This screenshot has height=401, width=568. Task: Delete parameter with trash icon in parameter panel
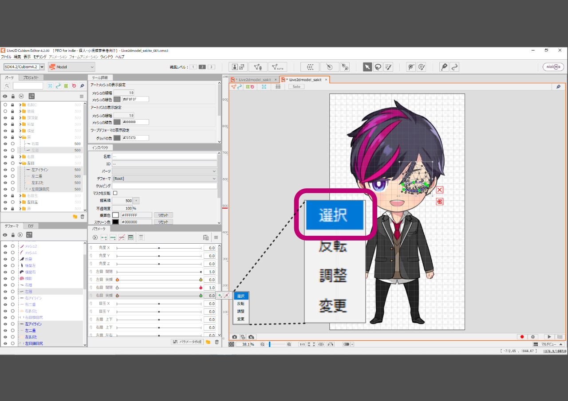(x=217, y=342)
